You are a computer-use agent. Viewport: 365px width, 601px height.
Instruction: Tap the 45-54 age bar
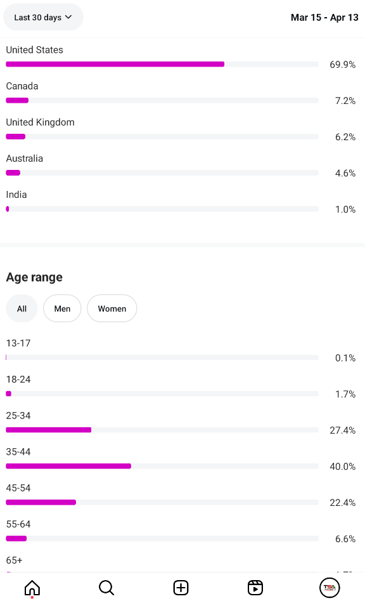click(162, 502)
